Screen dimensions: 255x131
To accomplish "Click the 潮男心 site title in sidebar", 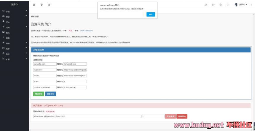I will tap(15, 4).
